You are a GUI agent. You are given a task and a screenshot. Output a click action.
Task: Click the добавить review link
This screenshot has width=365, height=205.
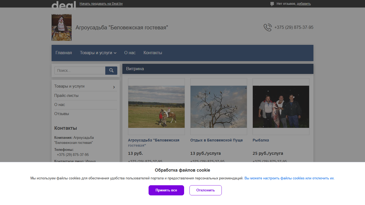pyautogui.click(x=304, y=4)
